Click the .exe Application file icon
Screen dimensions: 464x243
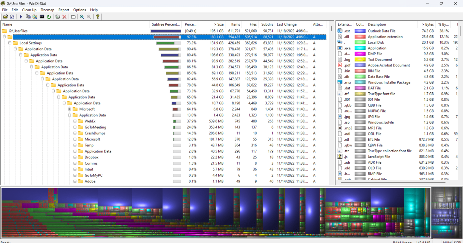coord(340,48)
